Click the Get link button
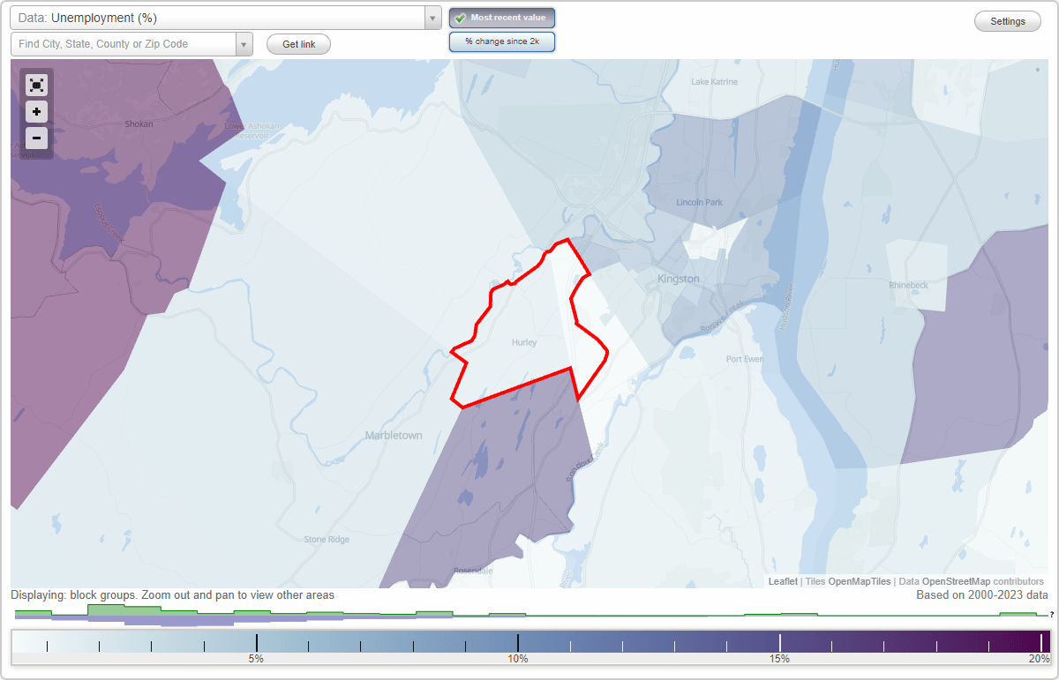 (298, 44)
